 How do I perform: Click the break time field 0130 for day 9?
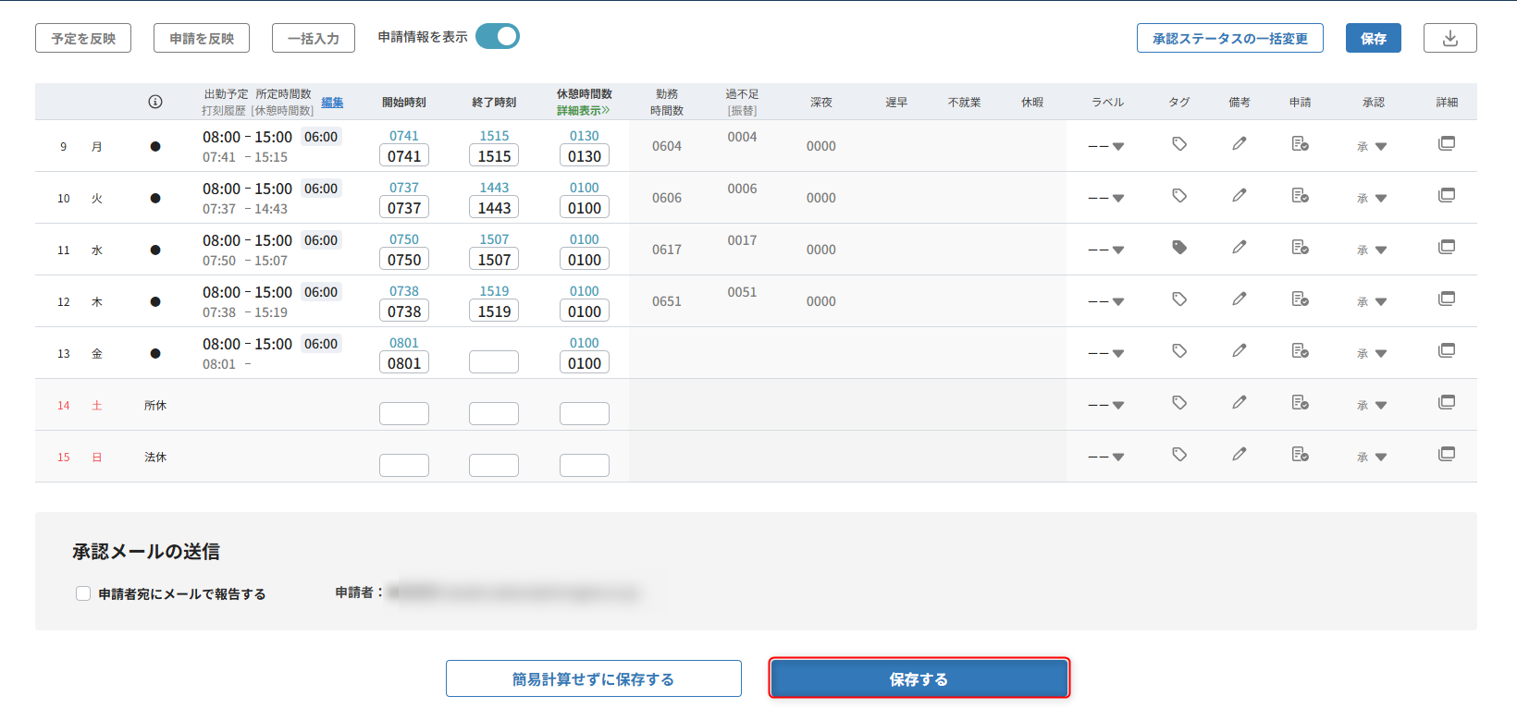585,156
